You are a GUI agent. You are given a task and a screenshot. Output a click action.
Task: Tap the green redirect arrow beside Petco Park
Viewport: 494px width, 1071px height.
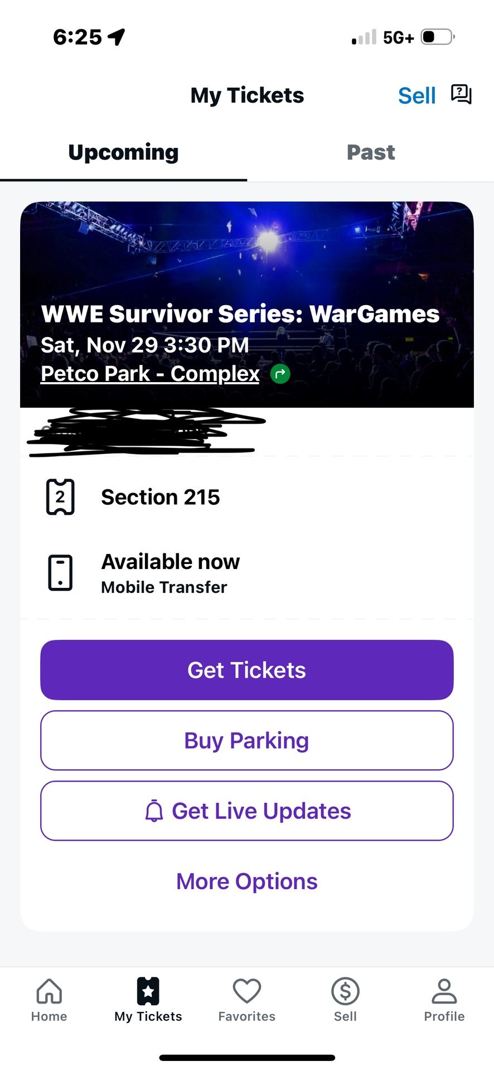point(280,374)
